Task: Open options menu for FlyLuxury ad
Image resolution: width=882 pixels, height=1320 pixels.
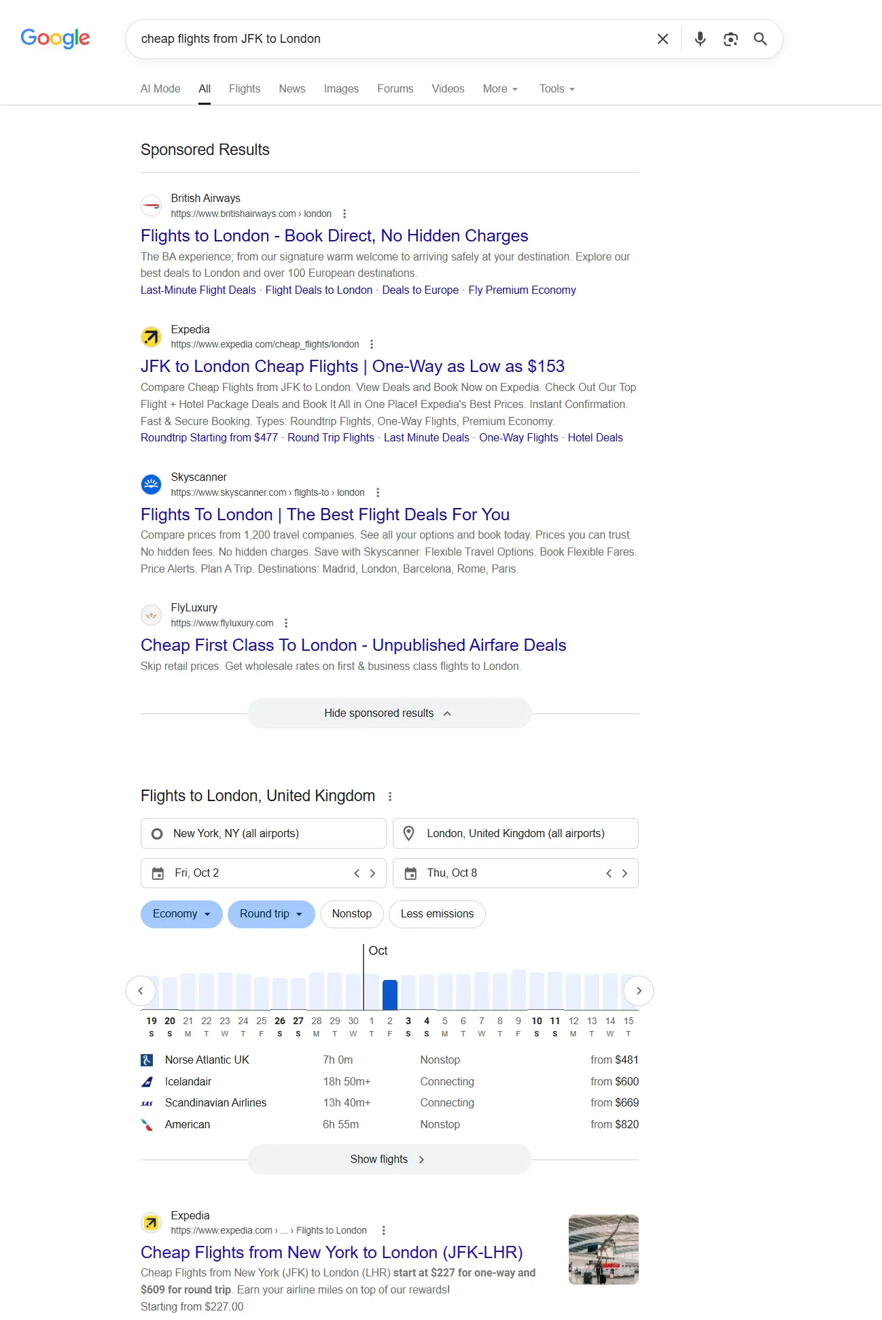Action: click(286, 623)
